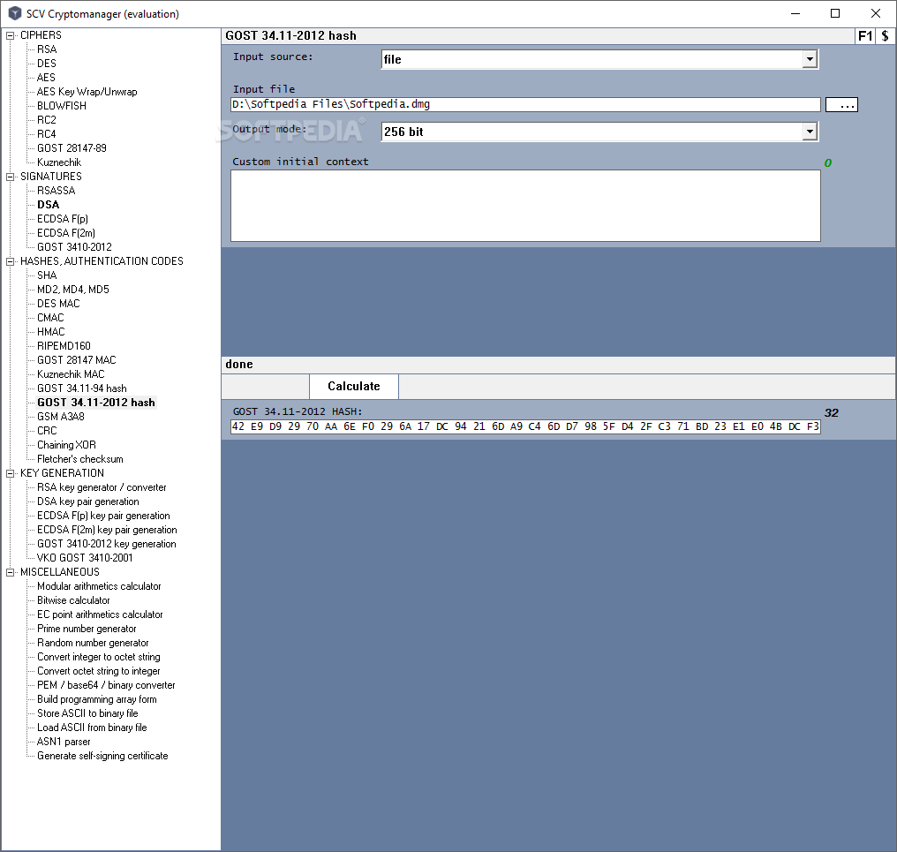Open Modular arithmetics calculator
This screenshot has height=852, width=897.
click(99, 586)
